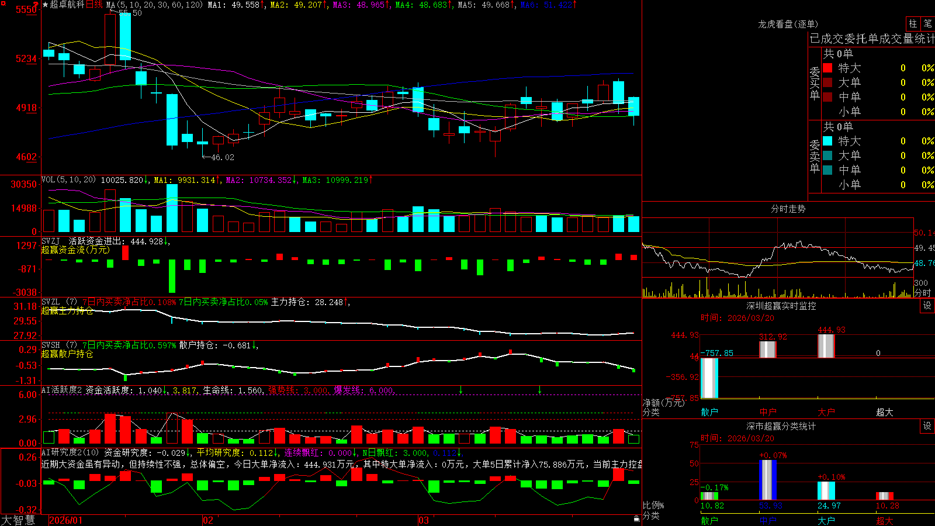The height and width of the screenshot is (526, 935).
Task: Click AI活跃度2 indicator label
Action: tap(61, 390)
